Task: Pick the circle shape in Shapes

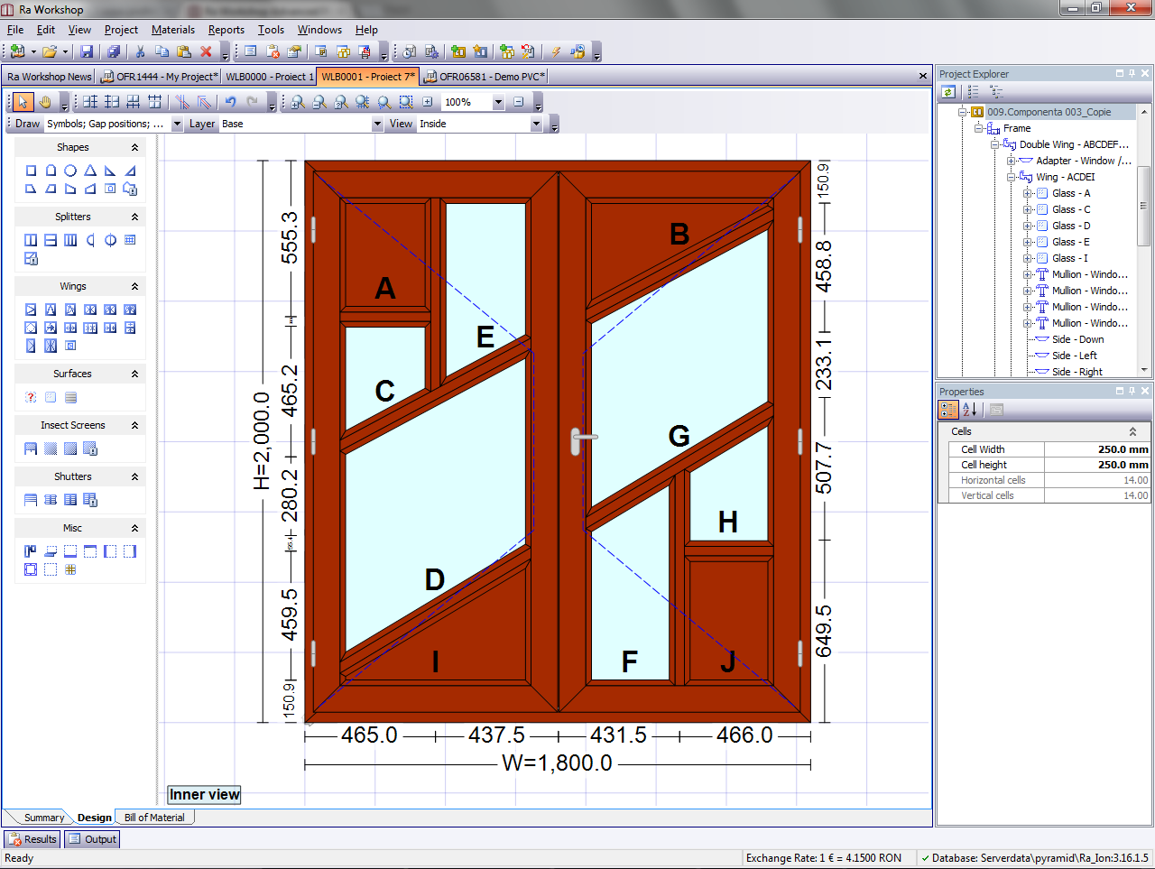Action: click(x=70, y=171)
